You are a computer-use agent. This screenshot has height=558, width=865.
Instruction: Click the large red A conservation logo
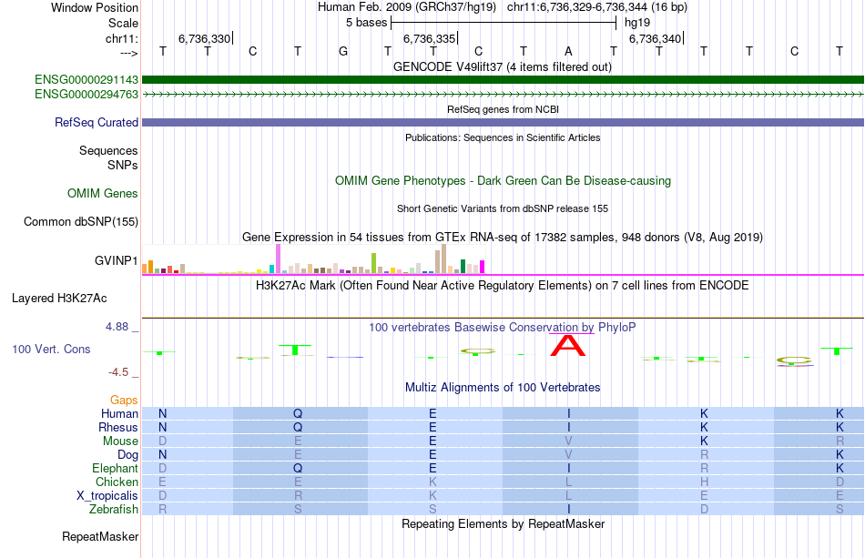[567, 346]
